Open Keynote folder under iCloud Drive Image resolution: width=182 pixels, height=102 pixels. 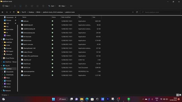[x=9, y=48]
